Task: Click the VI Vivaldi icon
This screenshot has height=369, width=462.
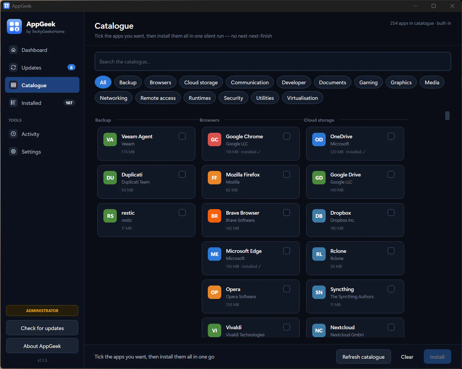Action: point(214,331)
